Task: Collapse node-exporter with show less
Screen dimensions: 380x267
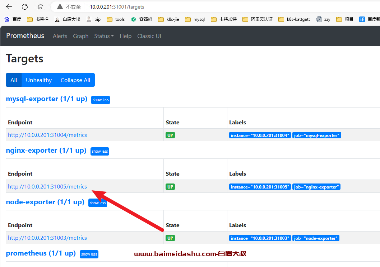Action: (x=98, y=203)
